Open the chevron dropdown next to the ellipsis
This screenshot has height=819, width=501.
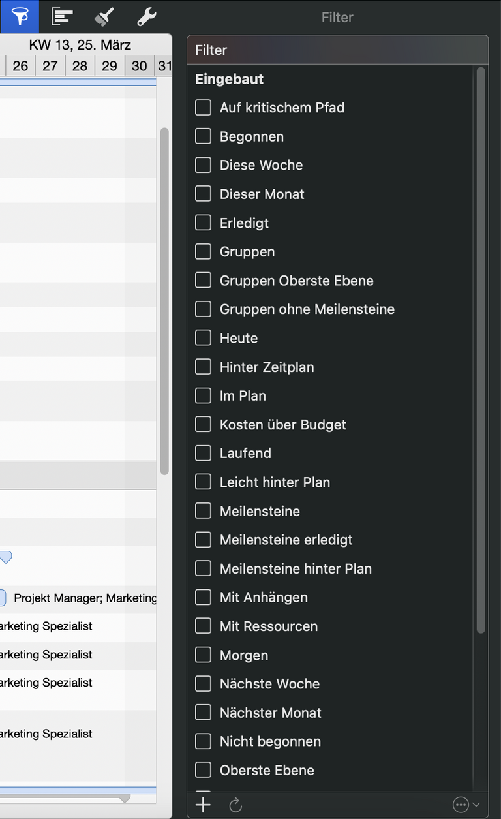tap(478, 805)
